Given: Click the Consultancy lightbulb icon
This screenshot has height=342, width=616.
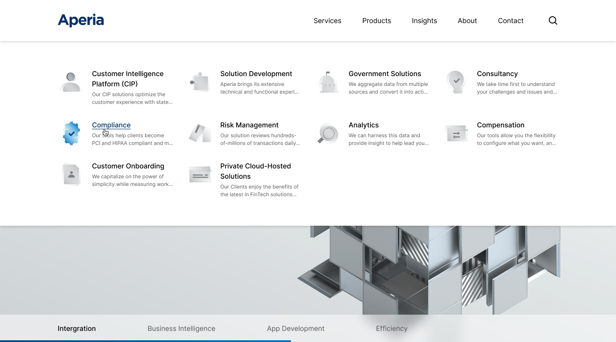Looking at the screenshot, I should tap(456, 82).
